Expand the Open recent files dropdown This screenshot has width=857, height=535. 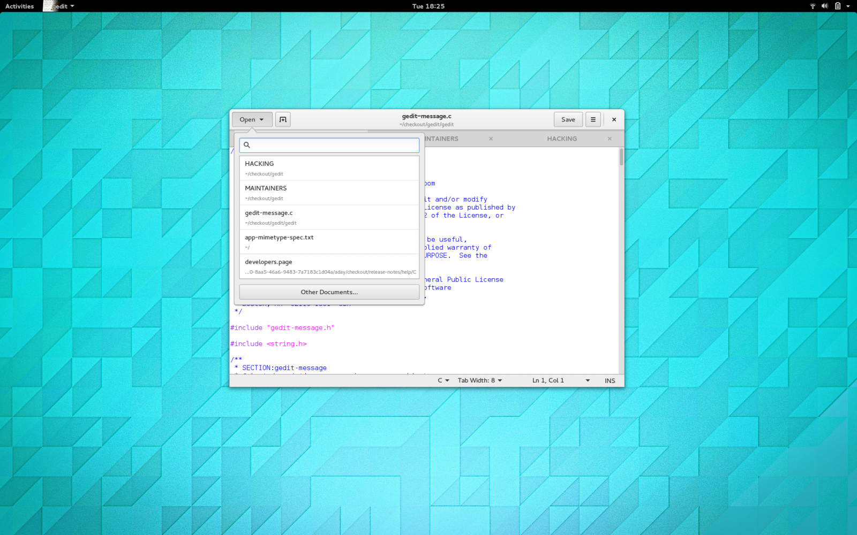tap(252, 119)
